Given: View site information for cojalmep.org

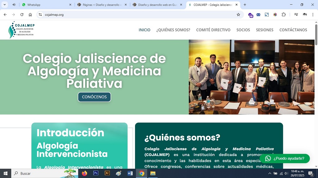Looking at the screenshot, I should 40,15.
